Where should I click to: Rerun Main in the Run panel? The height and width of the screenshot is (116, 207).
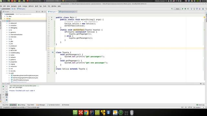pyautogui.click(x=3, y=86)
